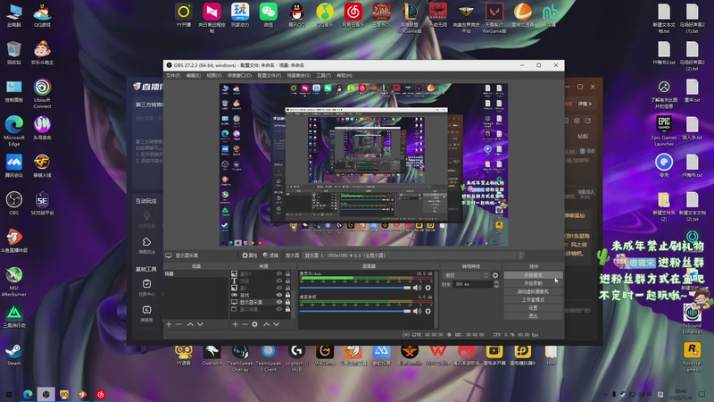The height and width of the screenshot is (402, 714).
Task: Add a new source with plus icon
Action: tap(235, 324)
